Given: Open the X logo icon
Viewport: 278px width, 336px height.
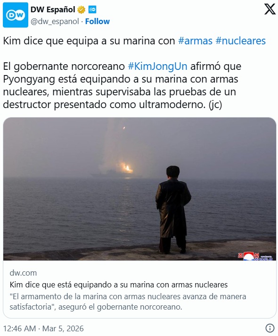Looking at the screenshot, I should [270, 9].
